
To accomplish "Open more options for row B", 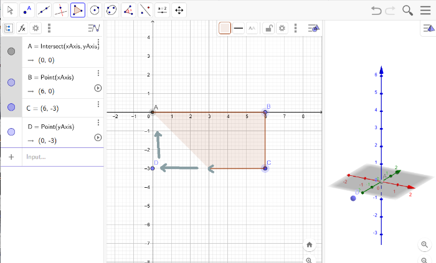I will (98, 73).
